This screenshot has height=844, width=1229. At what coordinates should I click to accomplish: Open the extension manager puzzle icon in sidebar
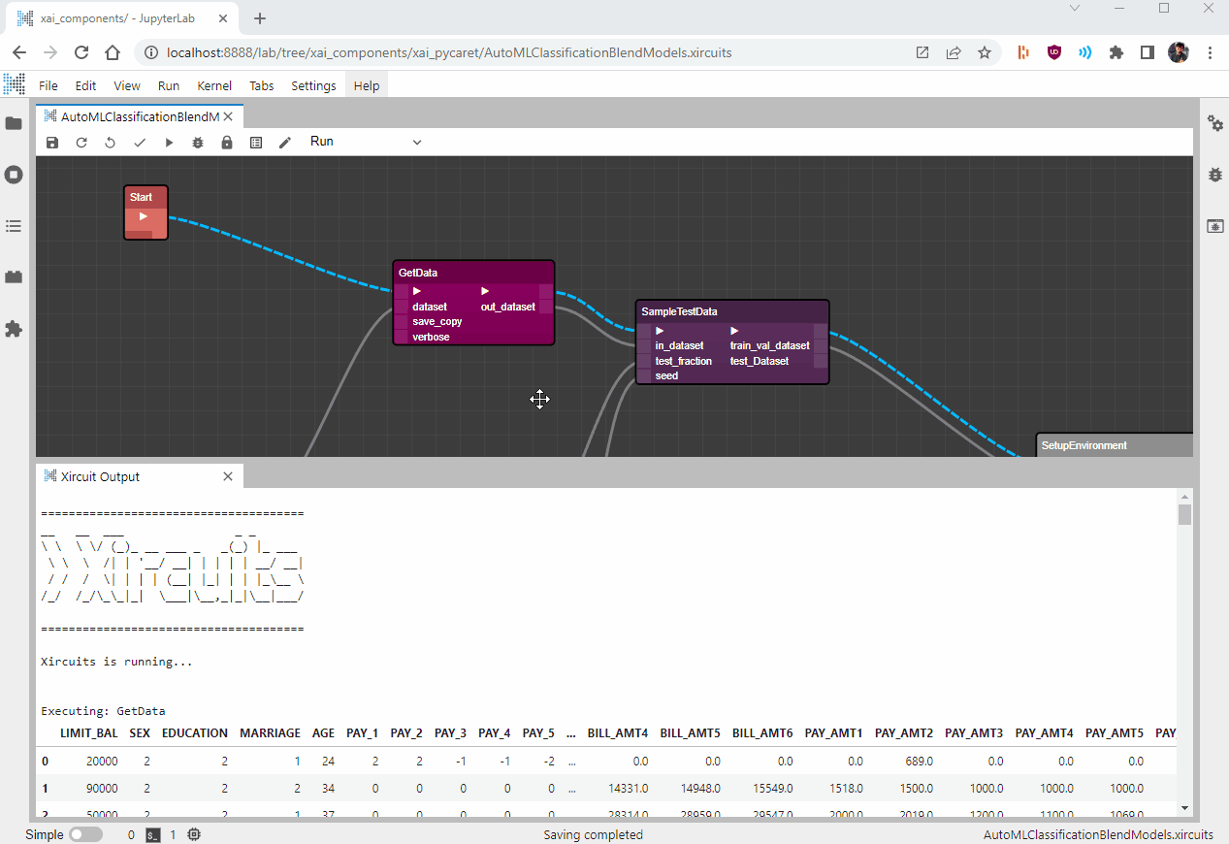tap(14, 329)
